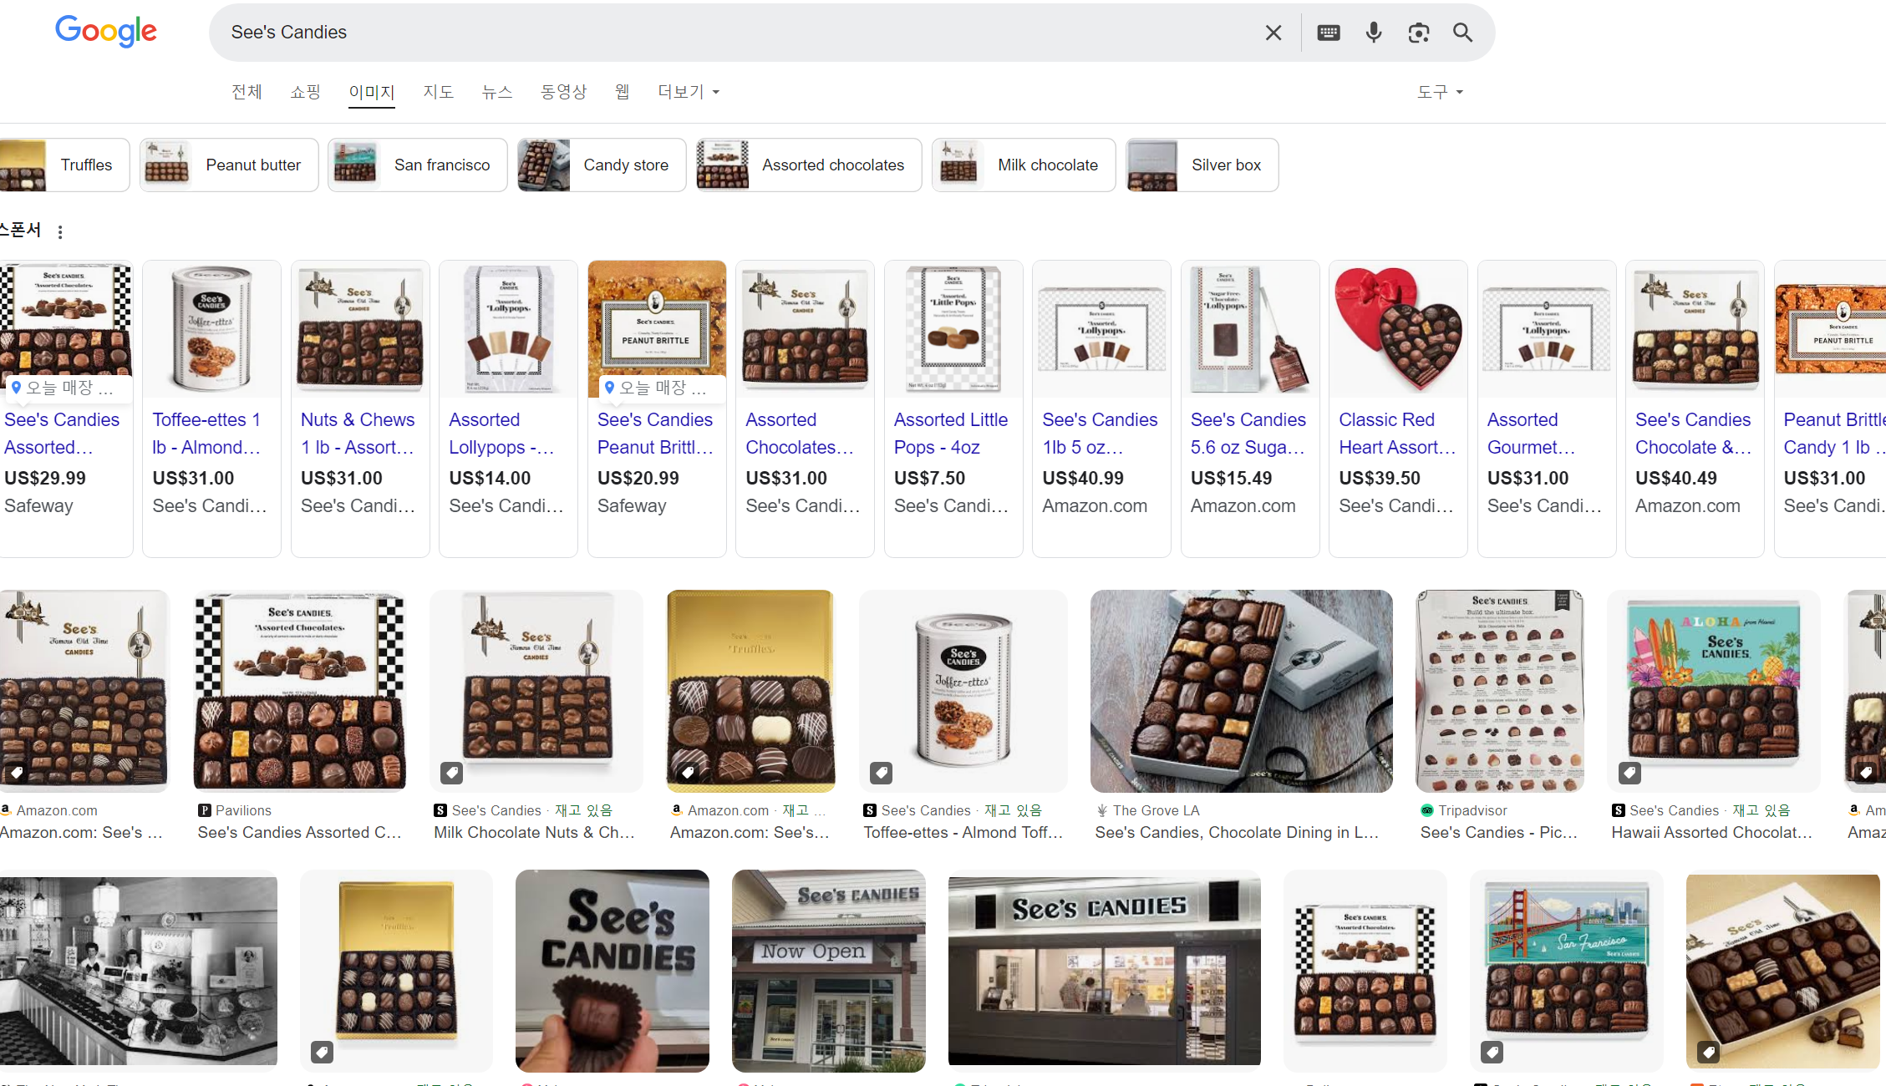1886x1086 pixels.
Task: Open See's Candies Chocolate US$40.49 link
Action: tap(1693, 434)
